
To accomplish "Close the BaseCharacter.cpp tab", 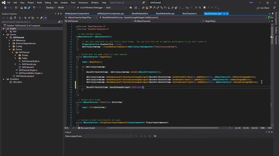I will pos(227,13).
